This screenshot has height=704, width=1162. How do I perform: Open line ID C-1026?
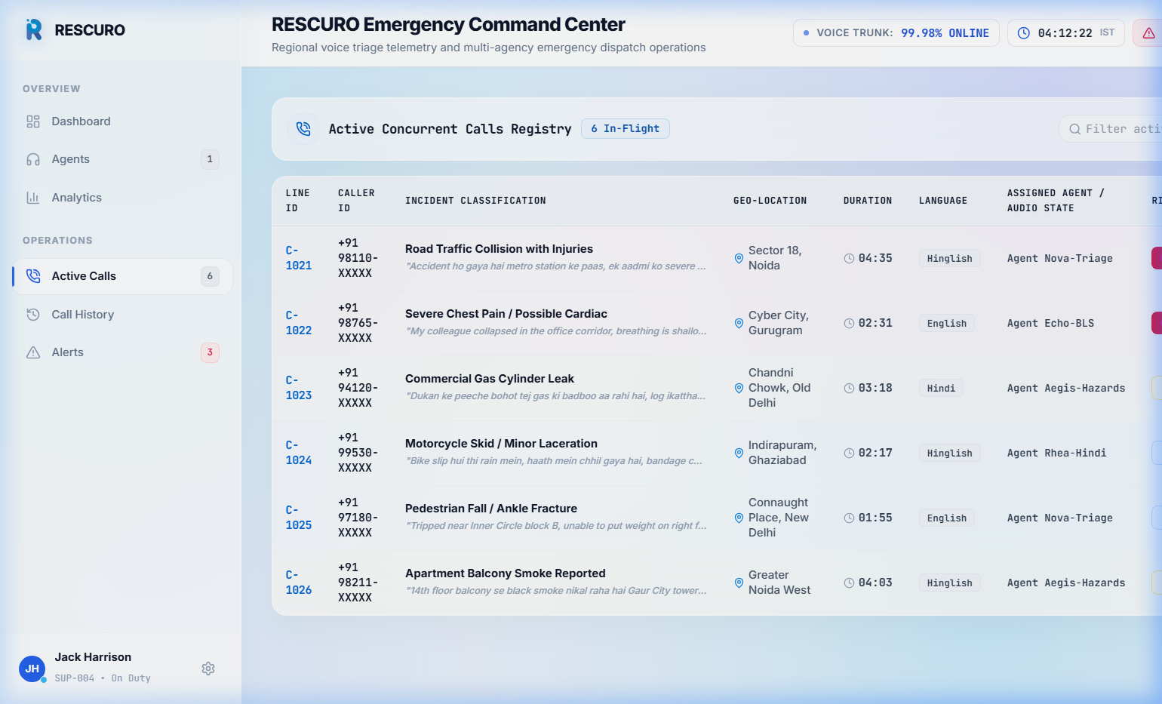(x=299, y=583)
